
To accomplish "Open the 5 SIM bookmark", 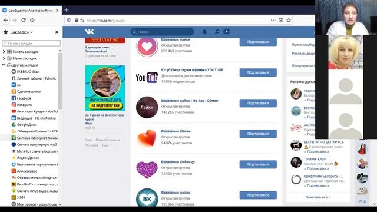I will (x=18, y=198).
